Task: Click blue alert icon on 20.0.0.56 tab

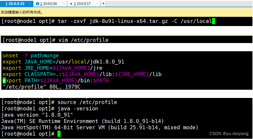Action: pyautogui.click(x=38, y=4)
